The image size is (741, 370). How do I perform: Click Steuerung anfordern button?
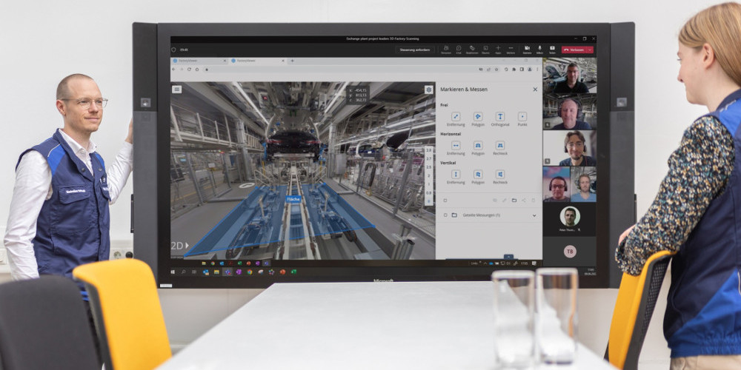[x=415, y=50]
